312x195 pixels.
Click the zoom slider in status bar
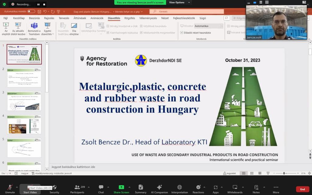[x=284, y=173]
